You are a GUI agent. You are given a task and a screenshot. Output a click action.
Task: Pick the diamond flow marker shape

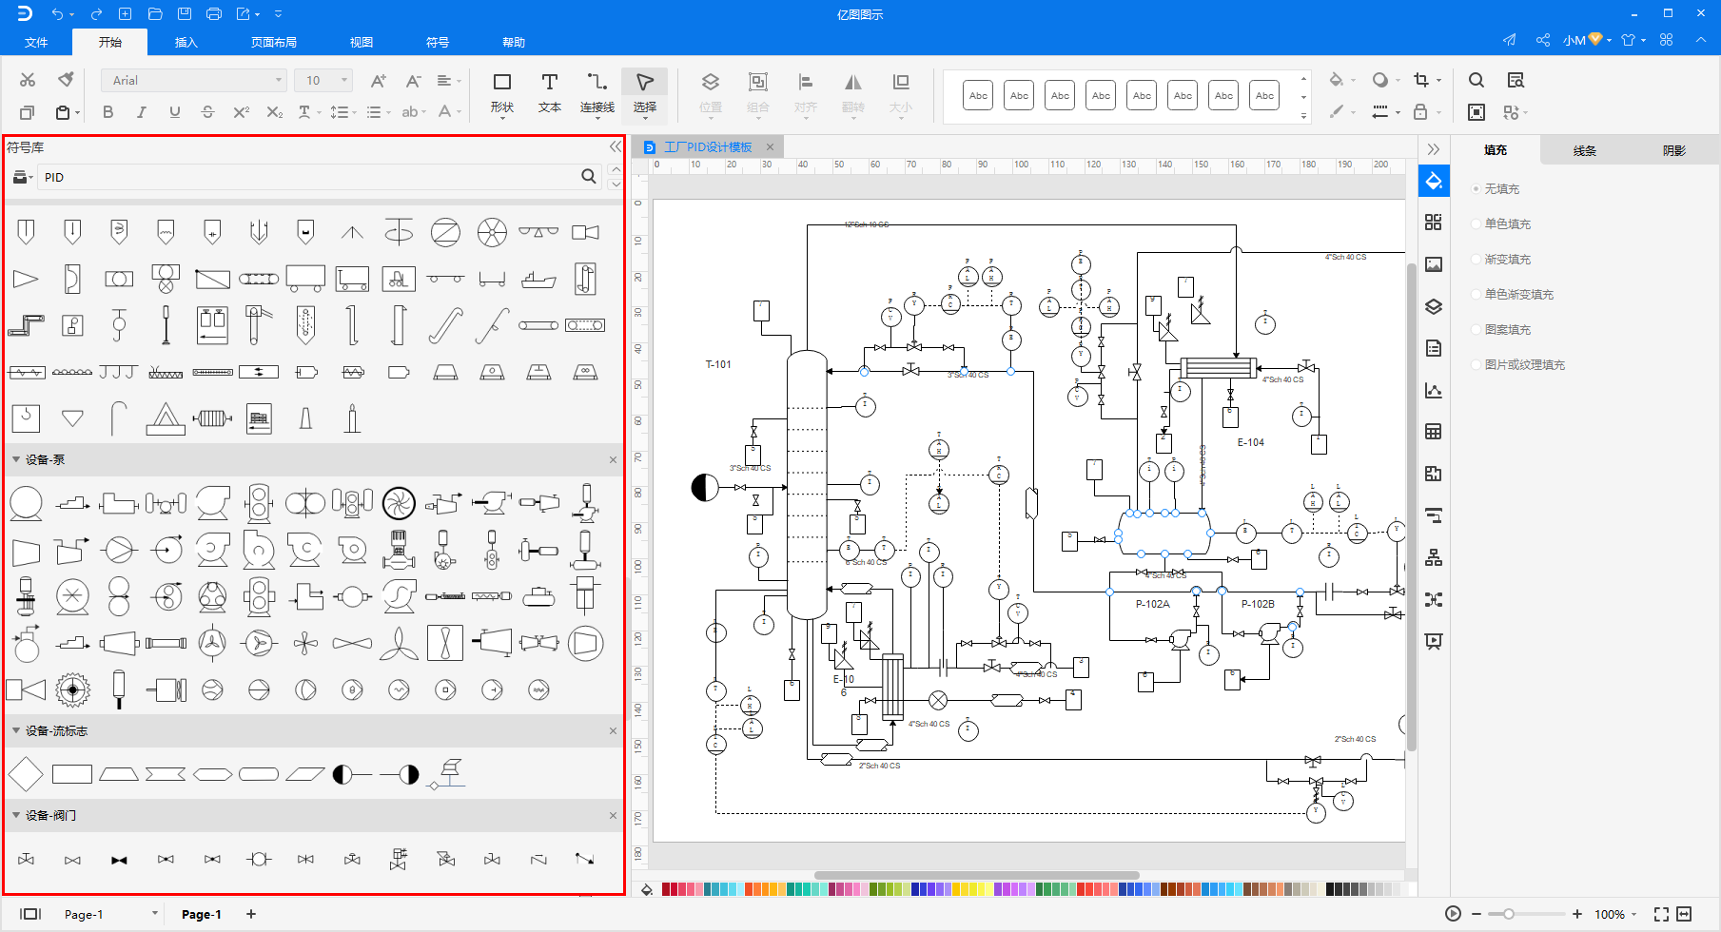click(x=26, y=774)
